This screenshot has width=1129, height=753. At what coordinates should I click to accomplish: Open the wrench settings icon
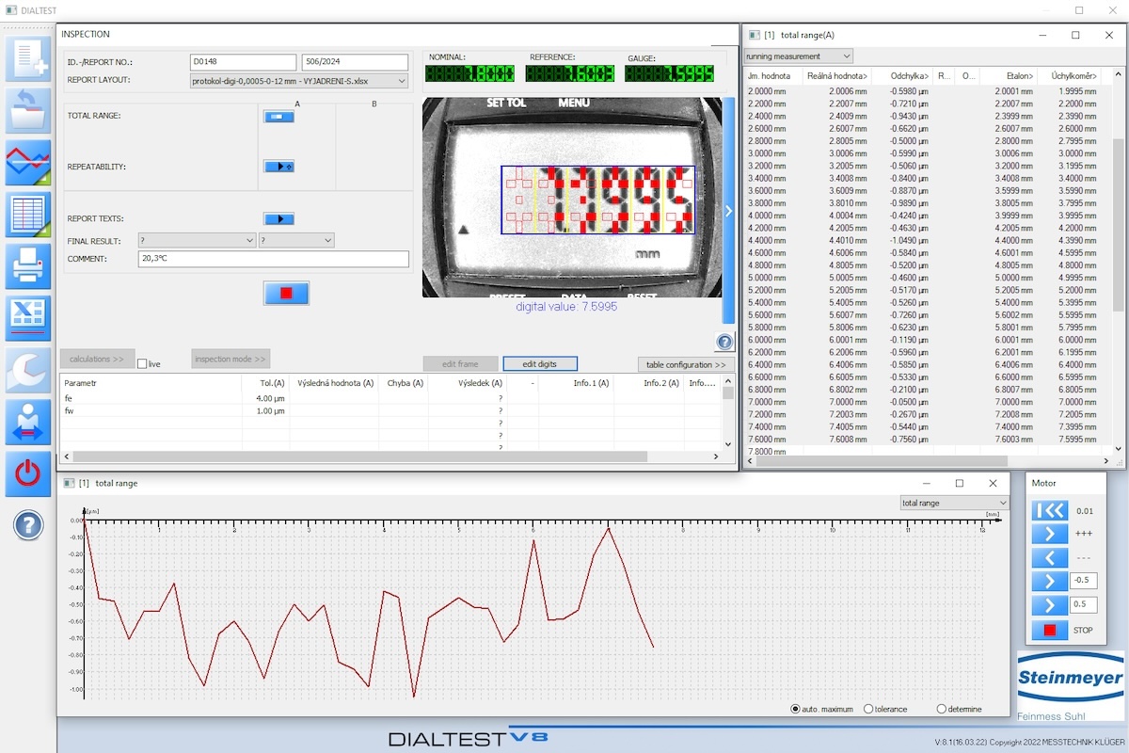point(28,371)
